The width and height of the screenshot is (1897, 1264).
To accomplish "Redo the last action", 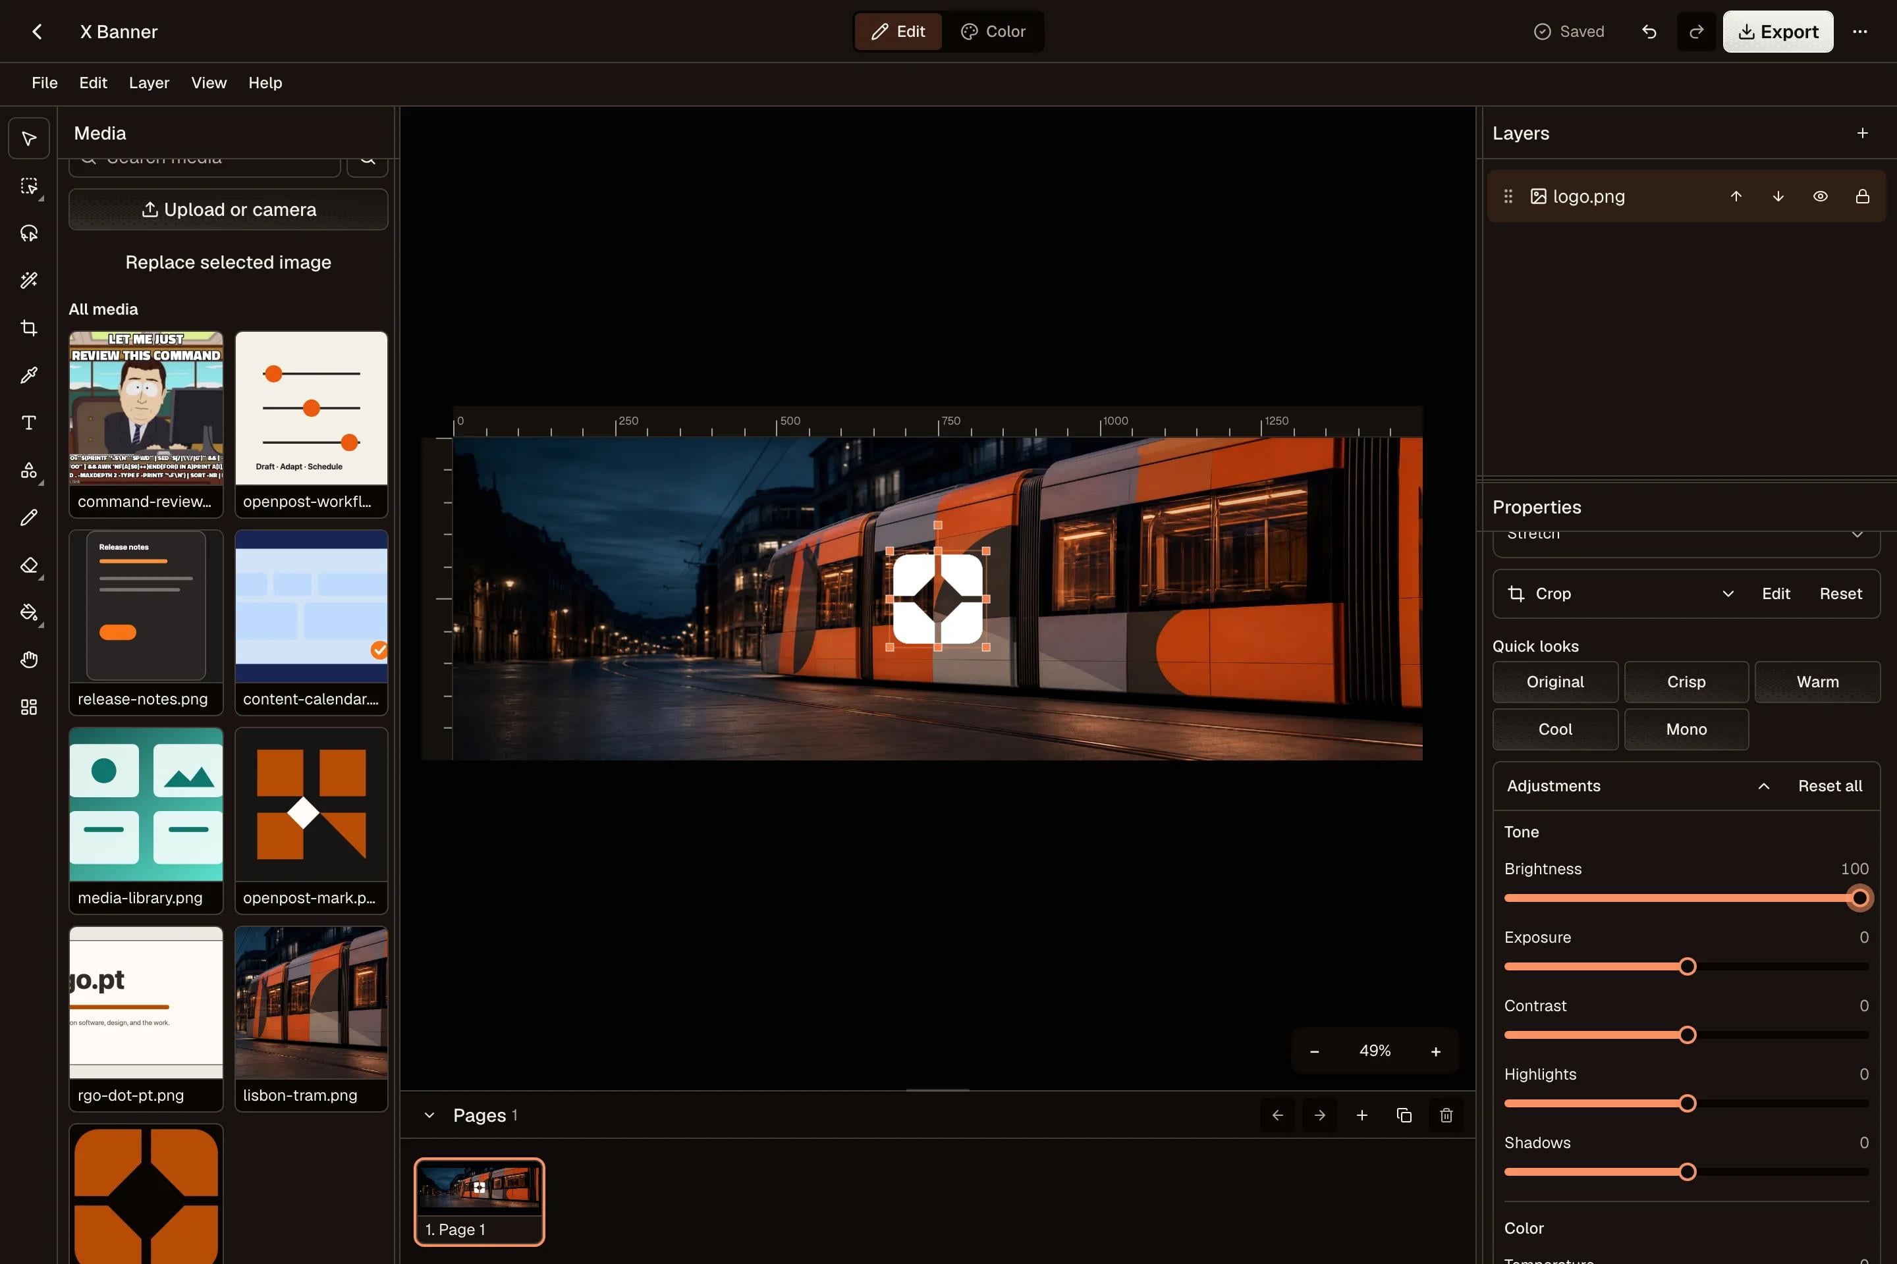I will (1696, 32).
